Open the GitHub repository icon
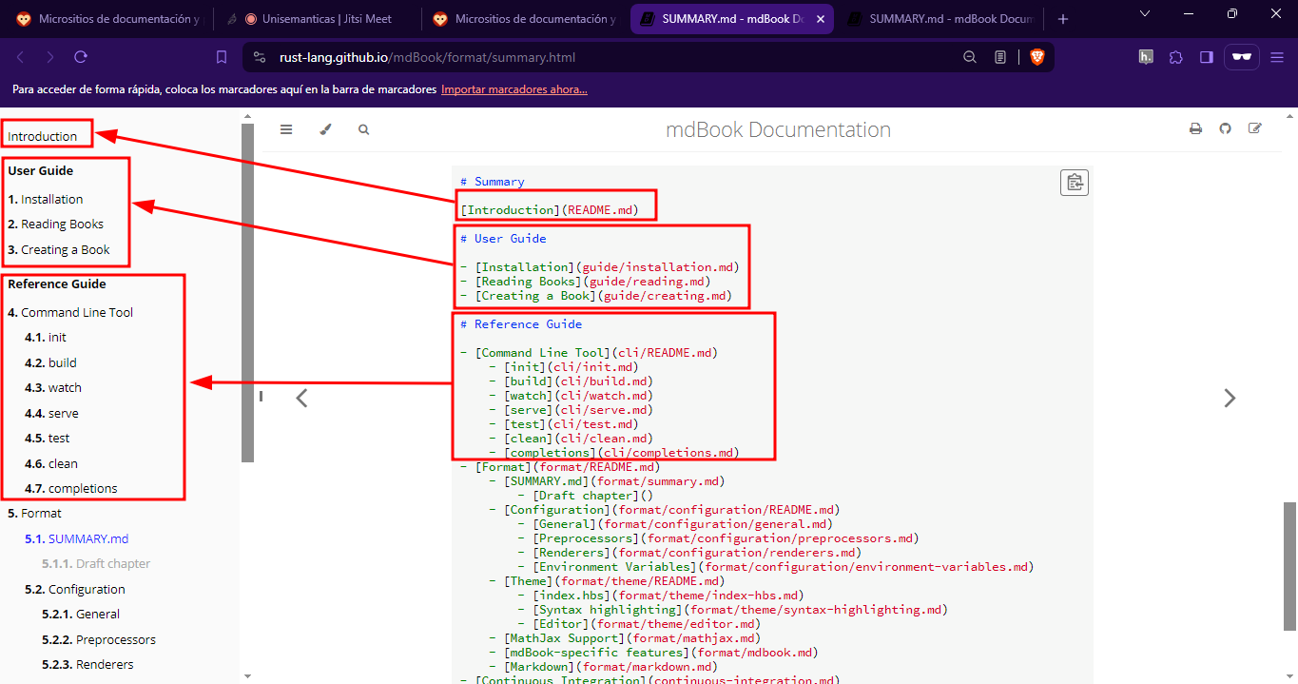Viewport: 1298px width, 684px height. tap(1226, 128)
